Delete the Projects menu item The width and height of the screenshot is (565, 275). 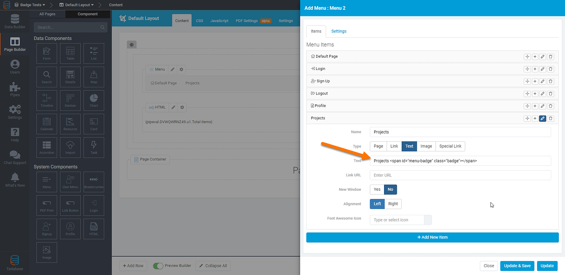tap(551, 118)
